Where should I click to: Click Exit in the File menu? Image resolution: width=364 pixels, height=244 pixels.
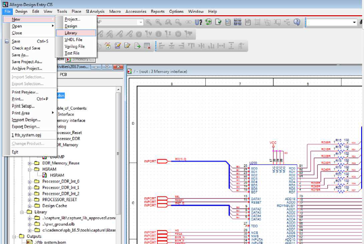tap(29, 152)
